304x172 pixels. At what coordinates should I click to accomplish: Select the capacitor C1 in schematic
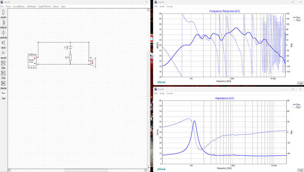pos(70,47)
